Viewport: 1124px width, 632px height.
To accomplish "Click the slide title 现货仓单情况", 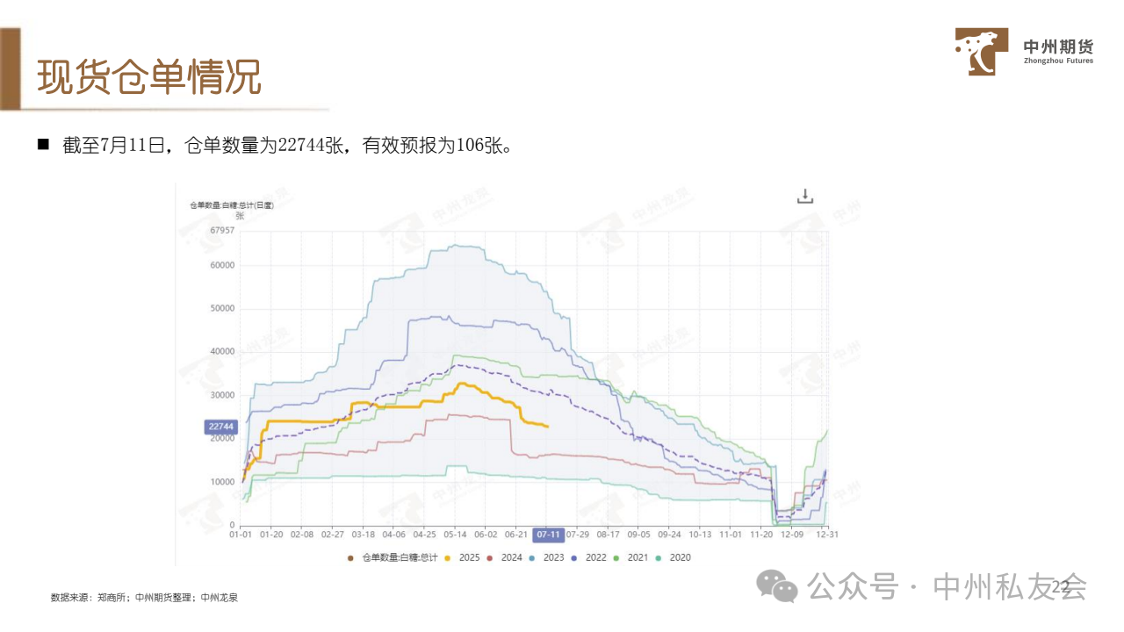I will coord(149,78).
